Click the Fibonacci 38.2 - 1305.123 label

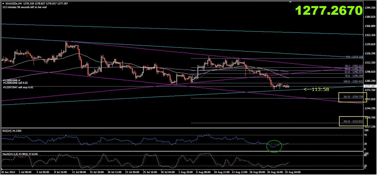point(353,66)
